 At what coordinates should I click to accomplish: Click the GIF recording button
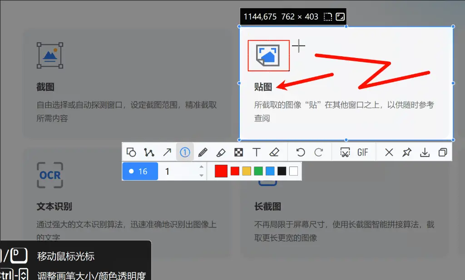pyautogui.click(x=362, y=152)
